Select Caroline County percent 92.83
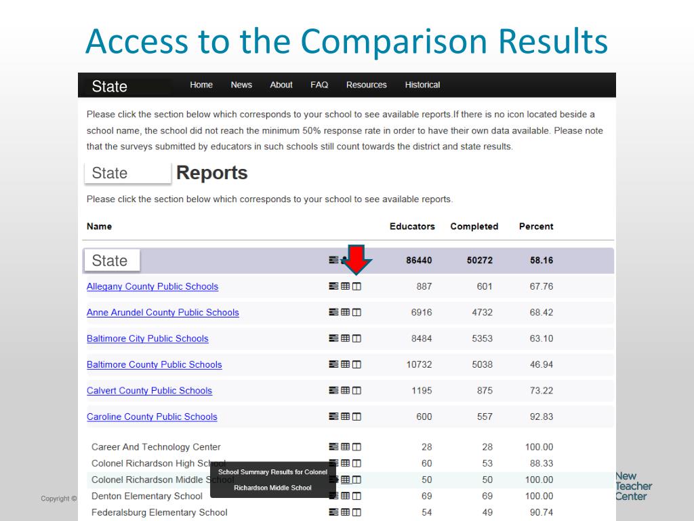Image resolution: width=694 pixels, height=521 pixels. click(542, 417)
